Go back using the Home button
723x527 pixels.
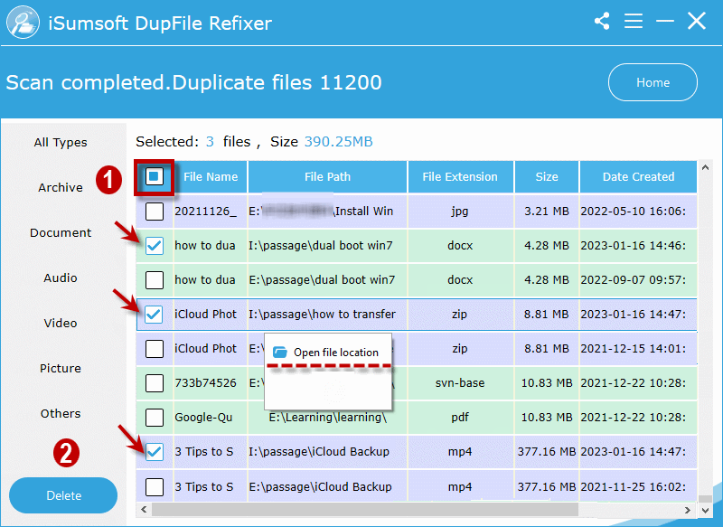pos(653,82)
